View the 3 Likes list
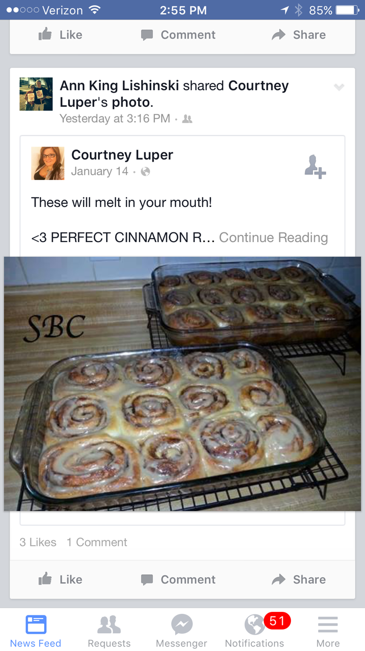The width and height of the screenshot is (365, 651). [38, 542]
